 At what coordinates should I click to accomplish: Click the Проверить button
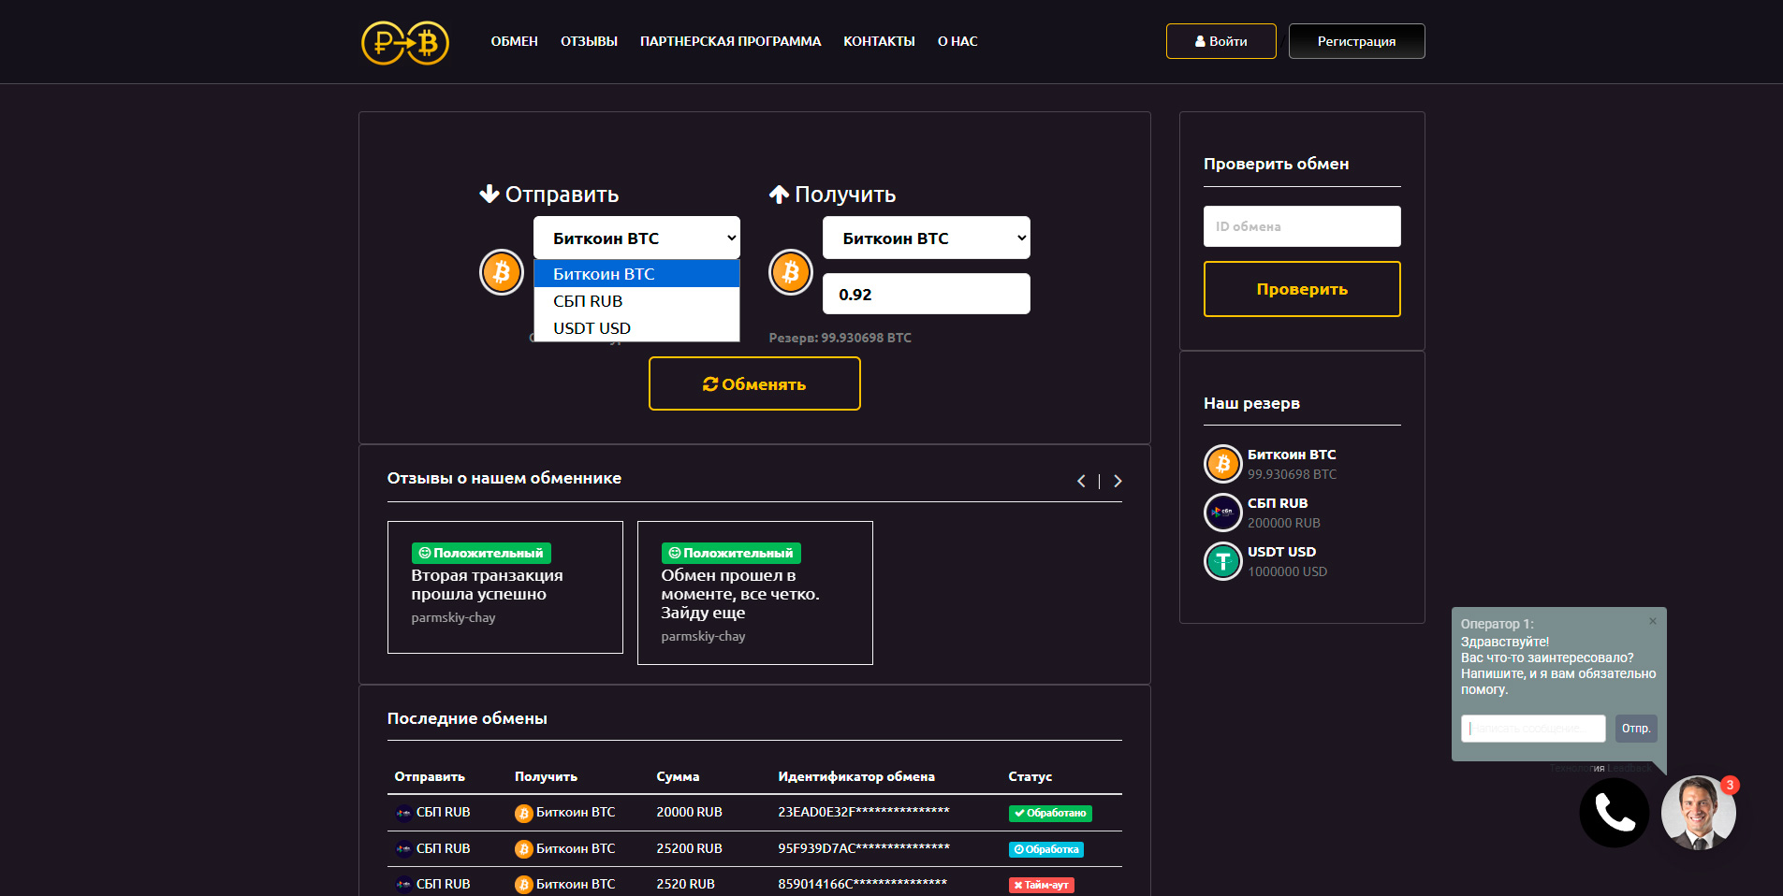(x=1302, y=289)
